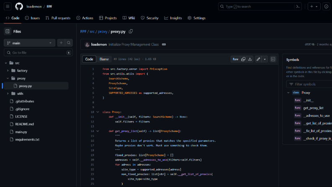Viewport: 332px width, 187px height.
Task: Open the hamburger navigation menu
Action: click(8, 7)
